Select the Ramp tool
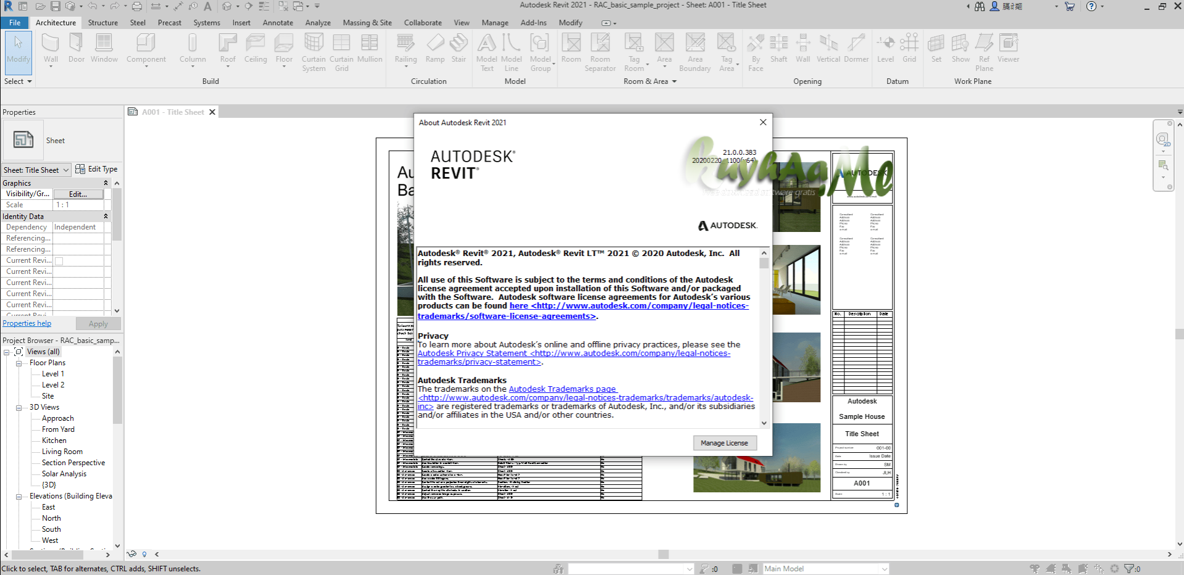Viewport: 1184px width, 575px height. 435,48
